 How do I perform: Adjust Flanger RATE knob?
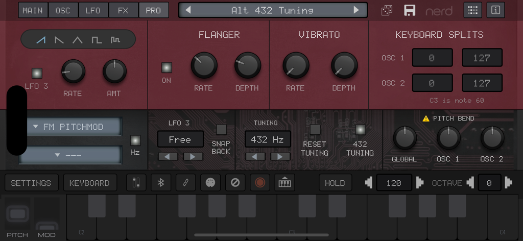point(204,65)
